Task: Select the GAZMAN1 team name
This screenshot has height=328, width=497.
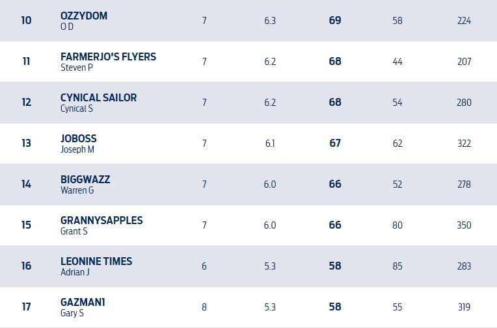Action: 83,302
